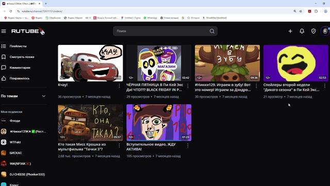Open the notifications bell
This screenshot has width=330, height=186.
302,31
